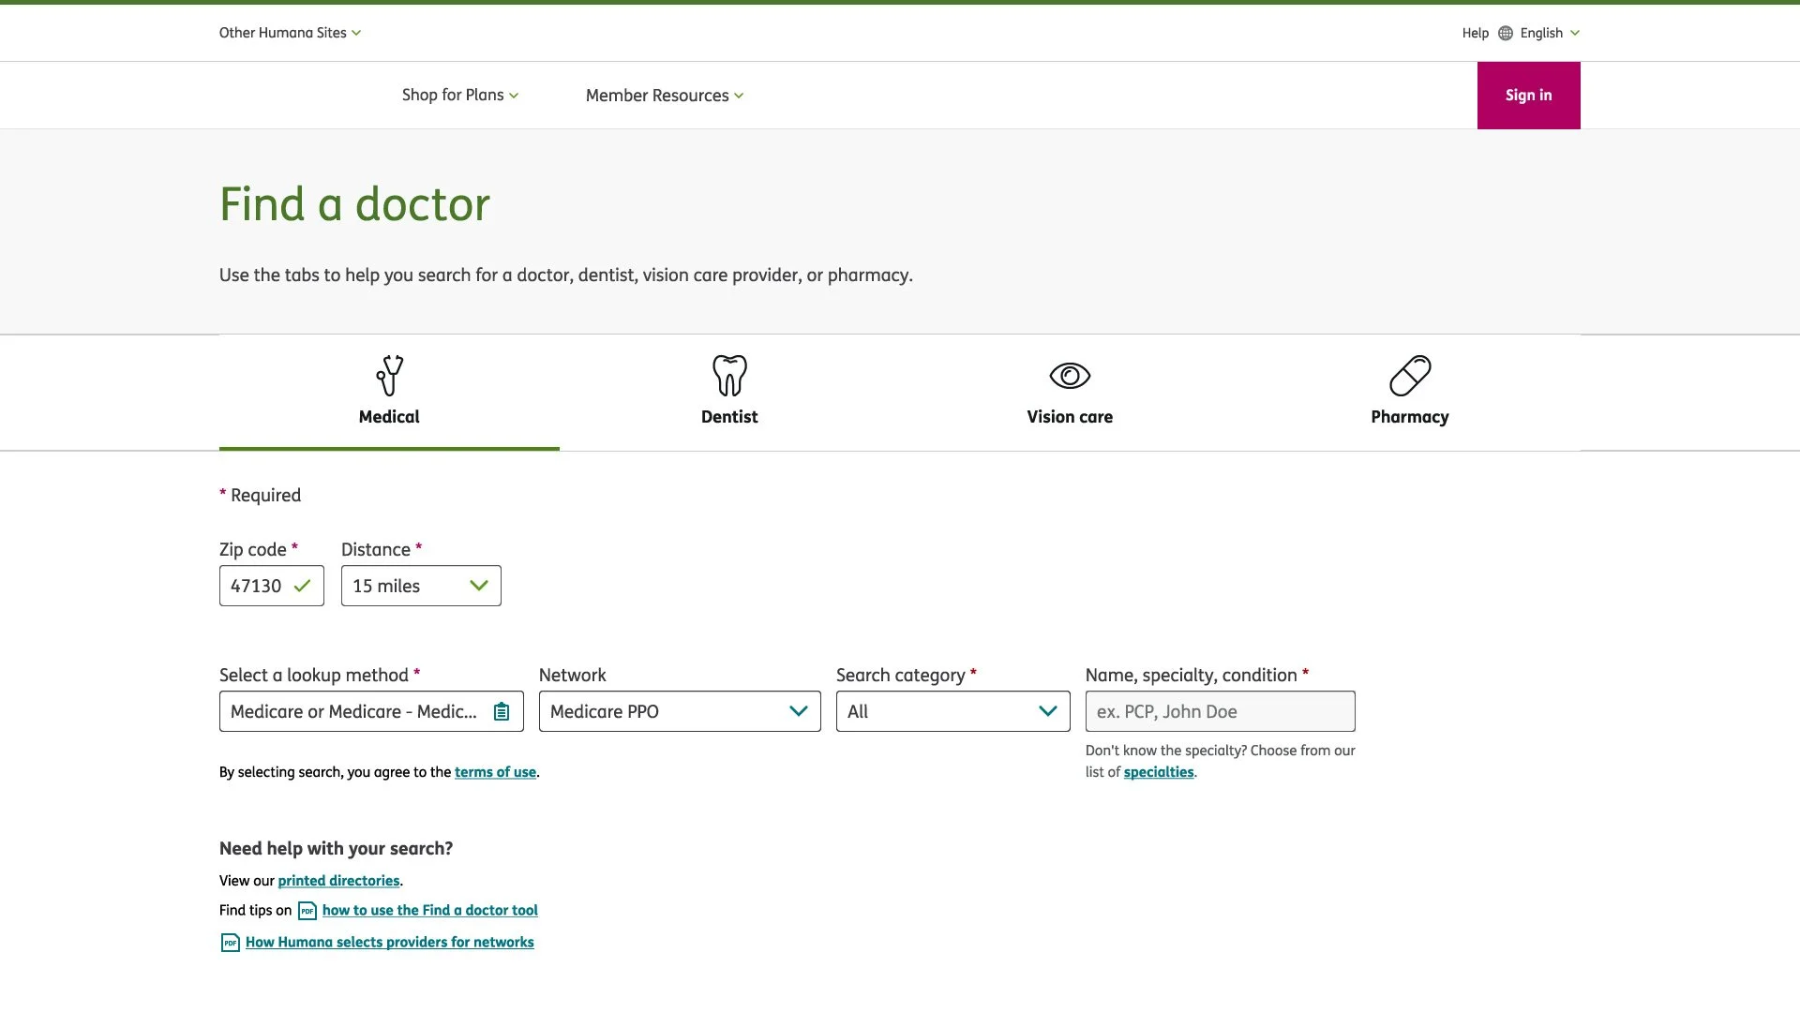The image size is (1800, 1012).
Task: Open the Network Medicare PPO dropdown
Action: click(680, 711)
